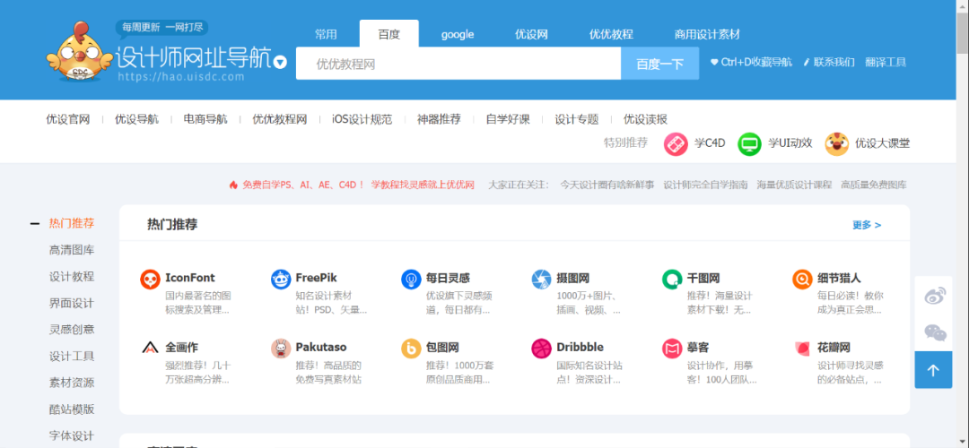This screenshot has width=969, height=448.
Task: Click the 包图网 yellow icon
Action: click(x=411, y=348)
